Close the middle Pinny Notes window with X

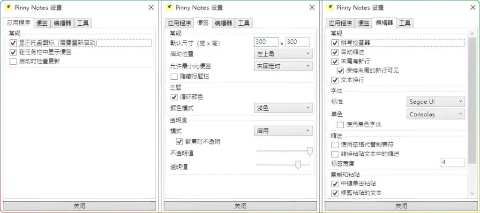pyautogui.click(x=312, y=8)
